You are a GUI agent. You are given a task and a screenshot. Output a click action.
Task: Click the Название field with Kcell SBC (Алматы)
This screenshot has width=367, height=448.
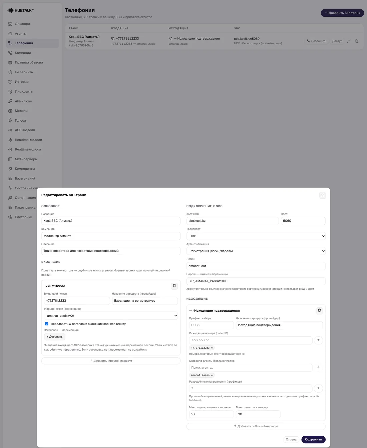[x=111, y=221]
